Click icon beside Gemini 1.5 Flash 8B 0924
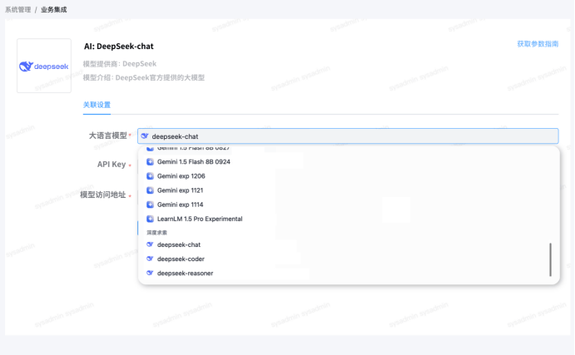This screenshot has height=355, width=575. pos(150,161)
